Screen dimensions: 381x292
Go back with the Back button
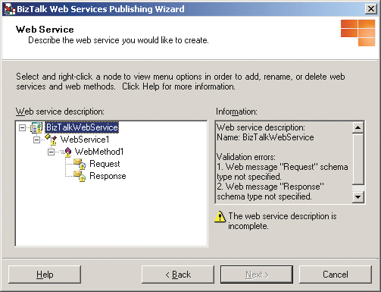(178, 275)
